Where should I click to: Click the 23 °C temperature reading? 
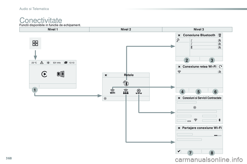pos(34,63)
